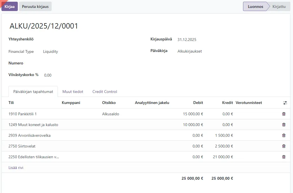Click the Otsikko column header
This screenshot has width=293, height=193.
point(109,103)
